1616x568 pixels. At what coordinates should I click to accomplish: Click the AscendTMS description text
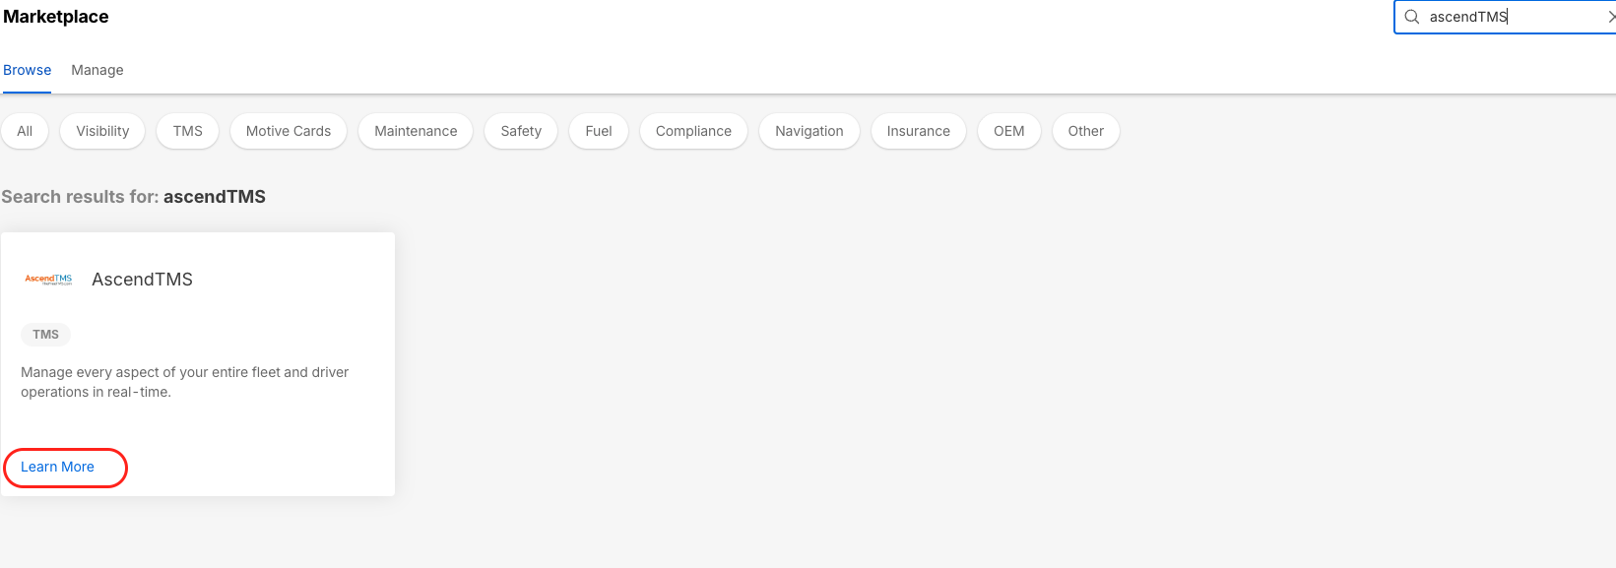coord(185,382)
